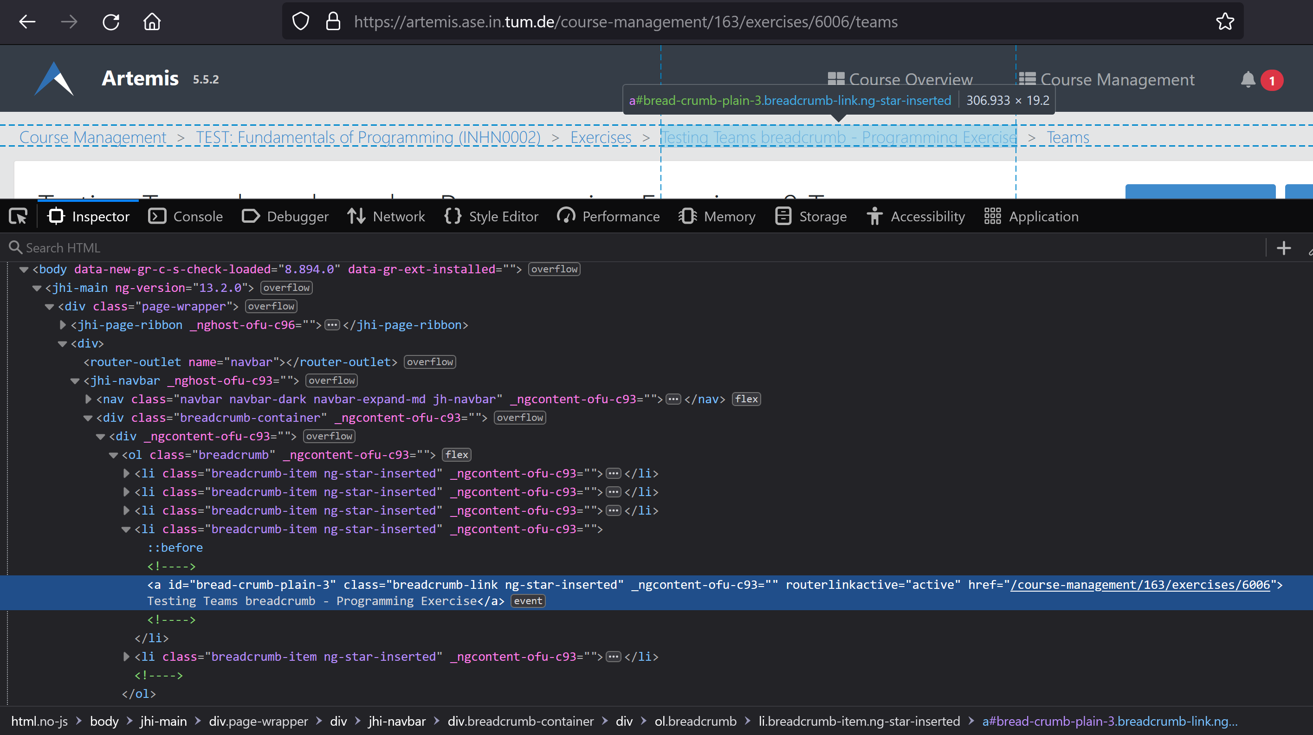Image resolution: width=1313 pixels, height=735 pixels.
Task: Click the shield tracking-protection icon in address bar
Action: click(300, 21)
